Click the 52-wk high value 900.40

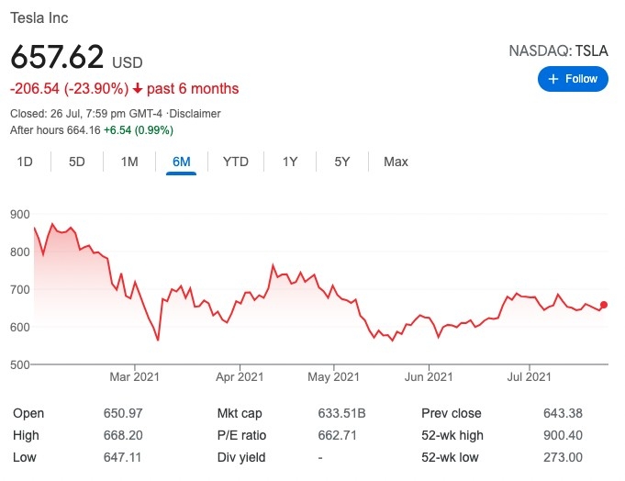tap(563, 435)
